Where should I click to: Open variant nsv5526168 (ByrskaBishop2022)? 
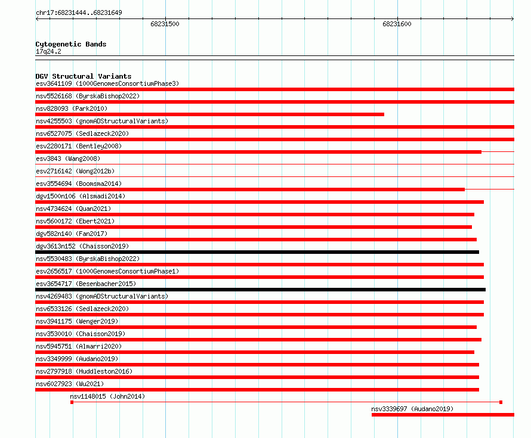click(x=88, y=96)
